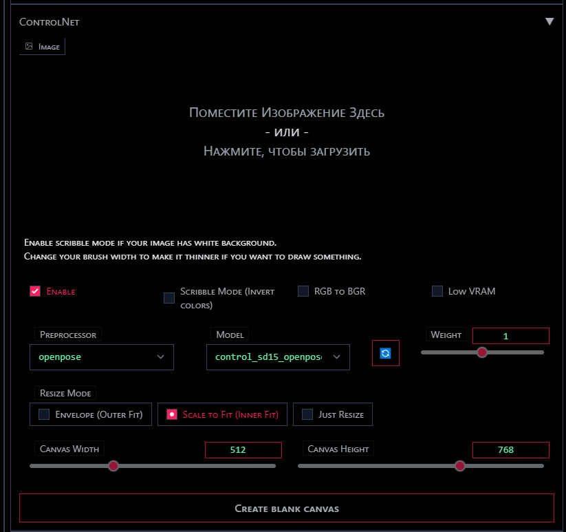Focus the Weight number field

tap(510, 336)
